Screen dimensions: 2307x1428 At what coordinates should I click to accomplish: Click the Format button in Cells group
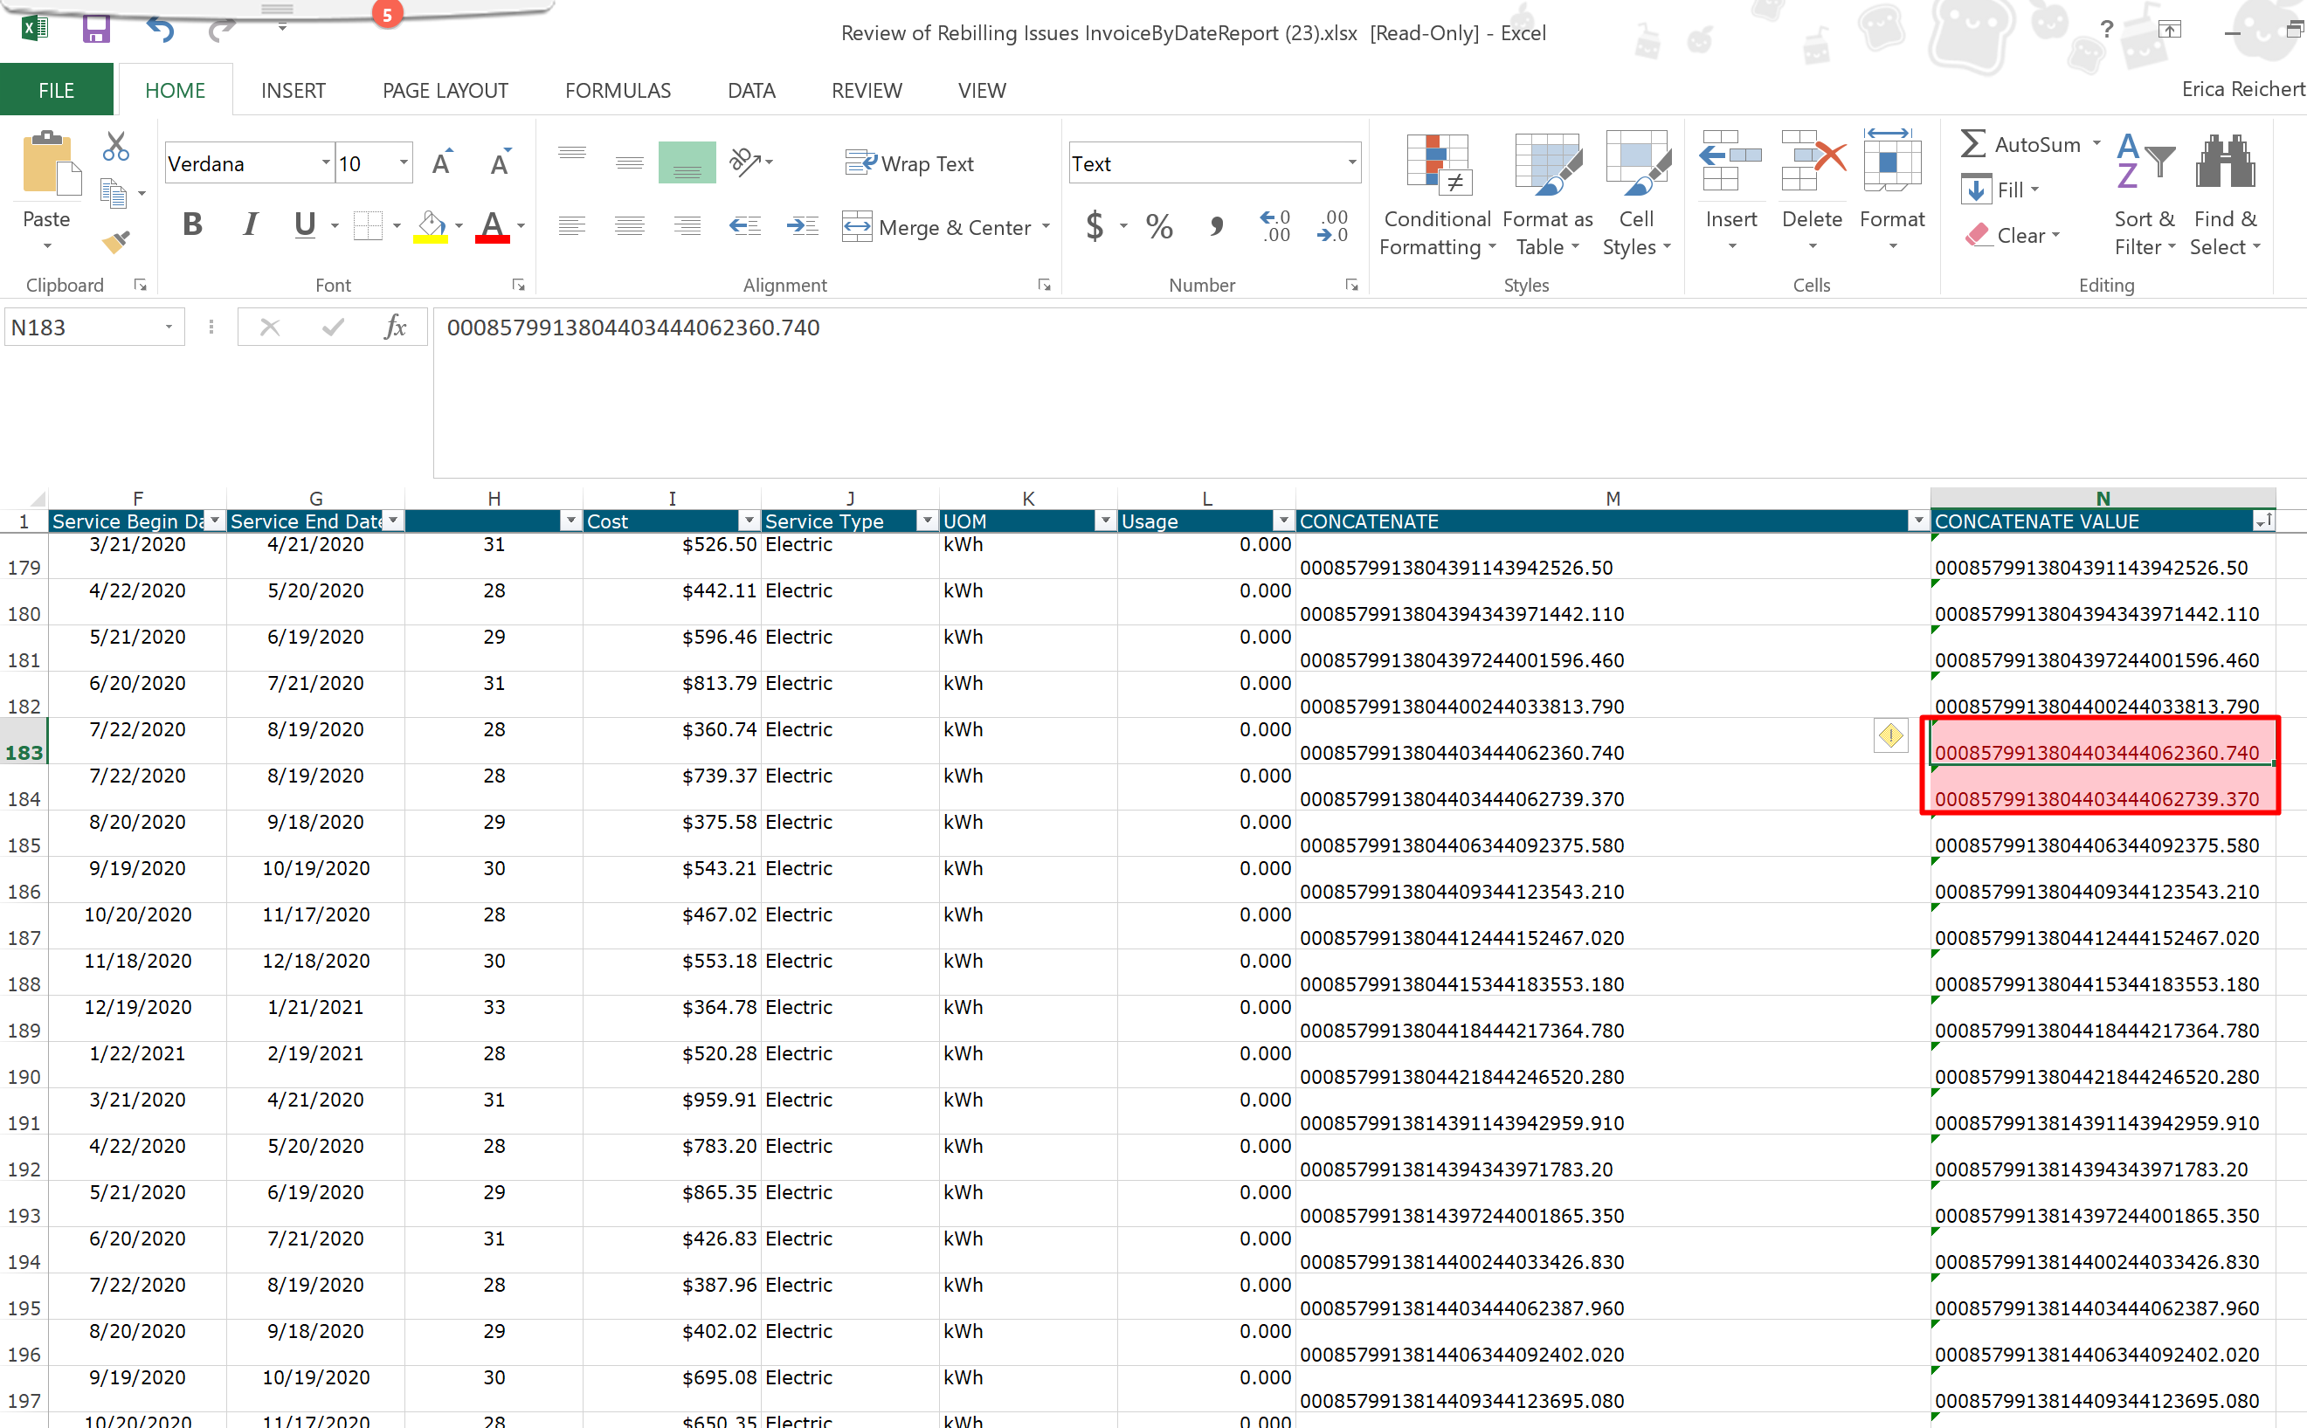(x=1891, y=189)
